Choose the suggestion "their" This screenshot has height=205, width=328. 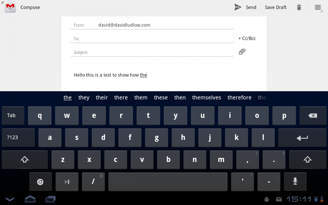[102, 97]
